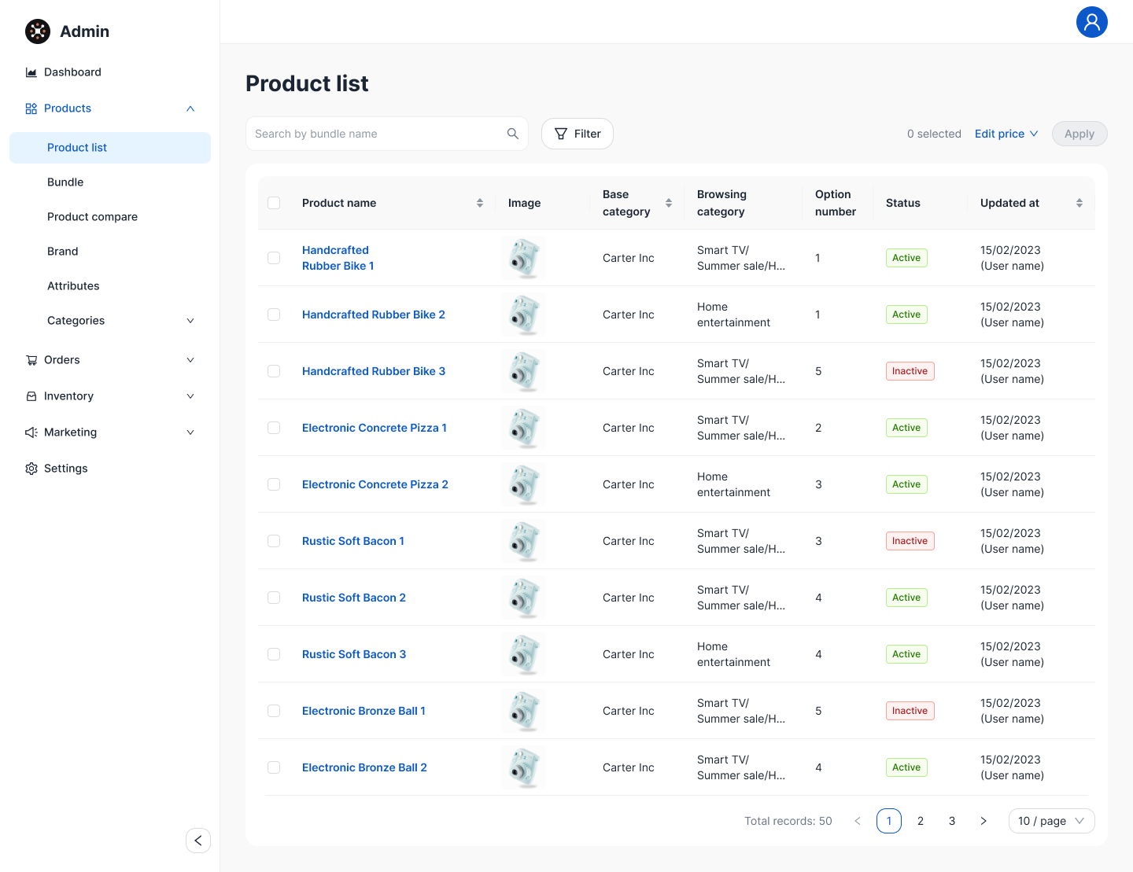Go to page 2

pos(921,821)
